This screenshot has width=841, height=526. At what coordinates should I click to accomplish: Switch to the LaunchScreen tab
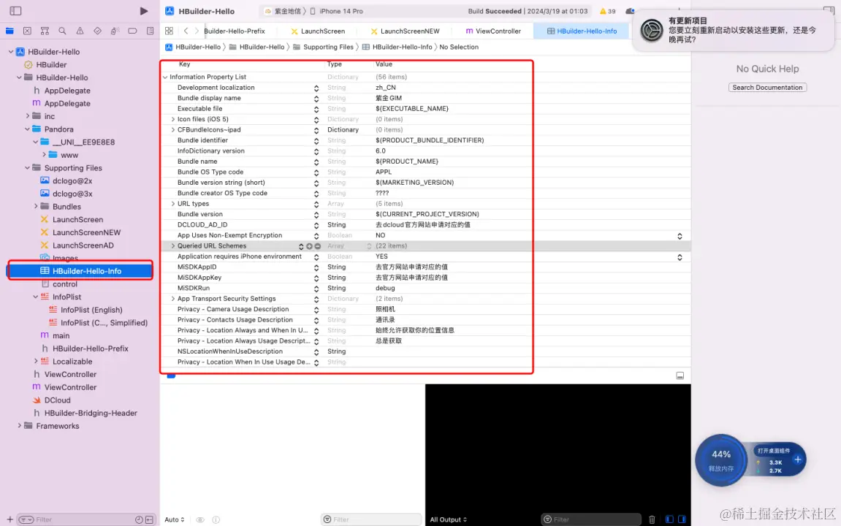pos(318,31)
